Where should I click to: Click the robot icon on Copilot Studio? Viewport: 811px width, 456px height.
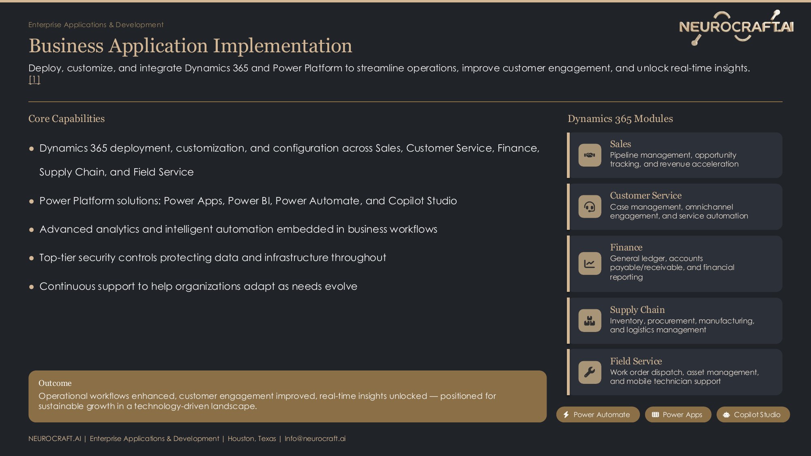(726, 415)
